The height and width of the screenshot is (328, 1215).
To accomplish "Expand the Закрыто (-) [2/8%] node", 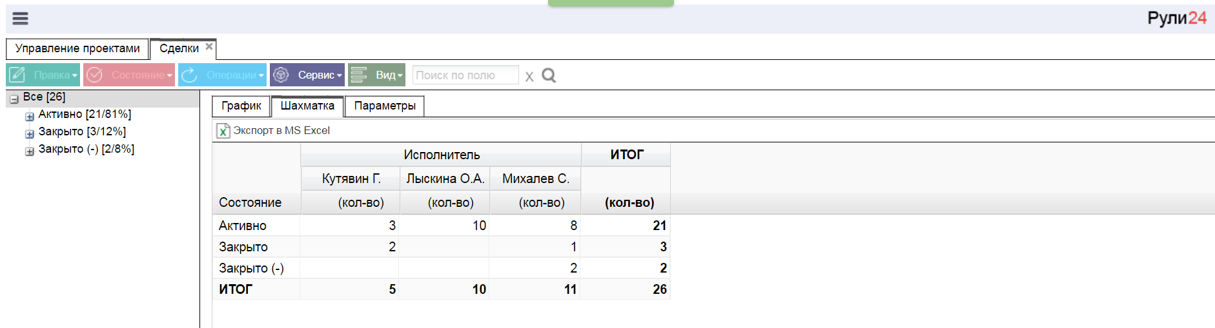I will pyautogui.click(x=30, y=151).
